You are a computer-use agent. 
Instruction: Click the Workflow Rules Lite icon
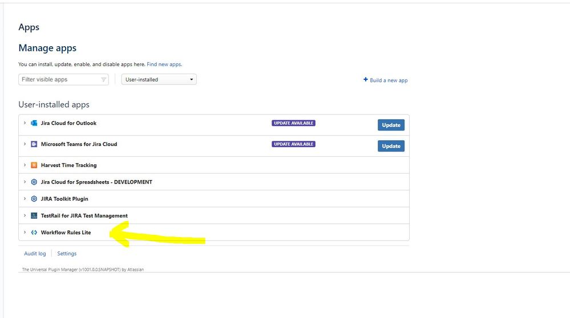tap(34, 233)
